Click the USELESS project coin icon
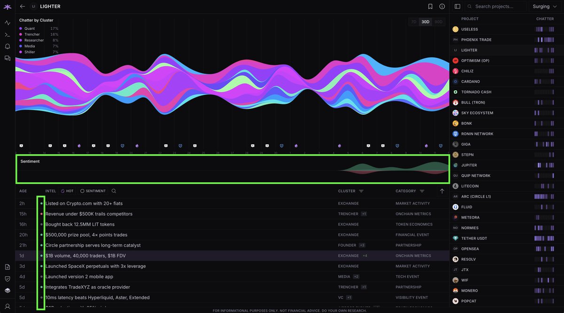 coord(455,29)
